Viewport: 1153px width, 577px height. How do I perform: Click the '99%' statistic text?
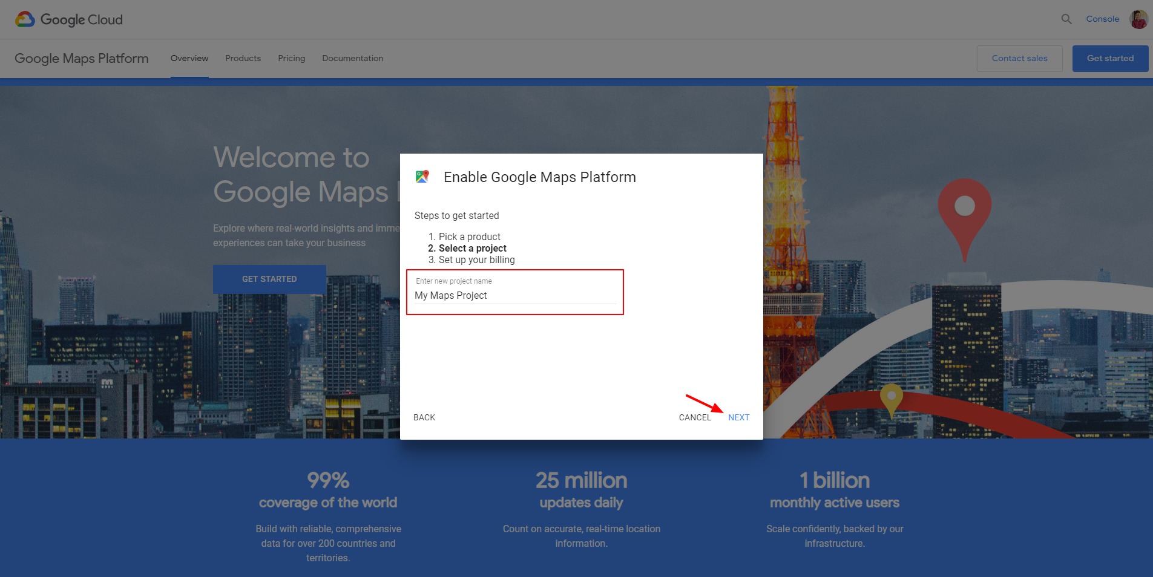328,480
